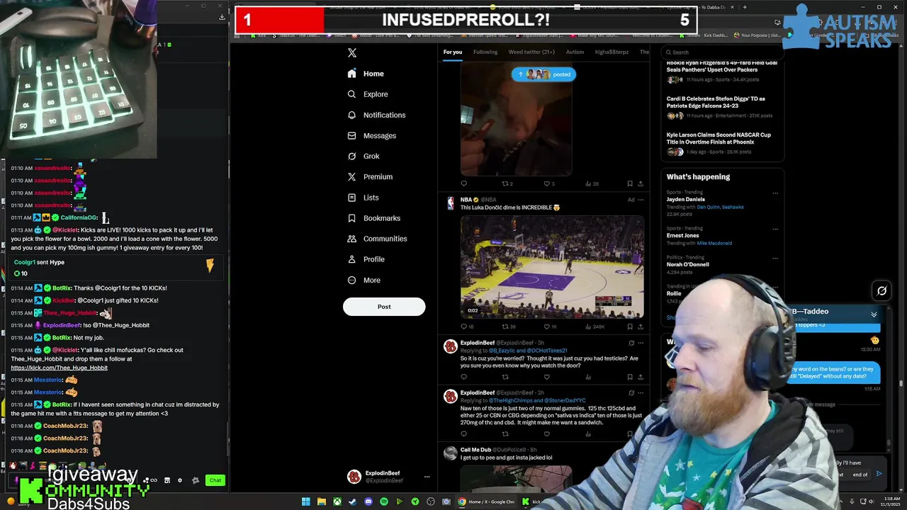Open options for ExplodinBeef gummies reply
The image size is (907, 510).
[x=641, y=392]
